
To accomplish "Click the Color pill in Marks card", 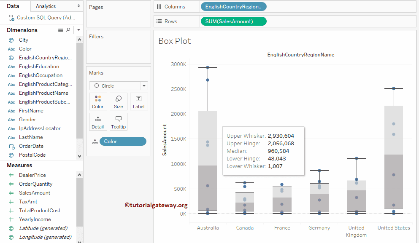I will pyautogui.click(x=122, y=142).
